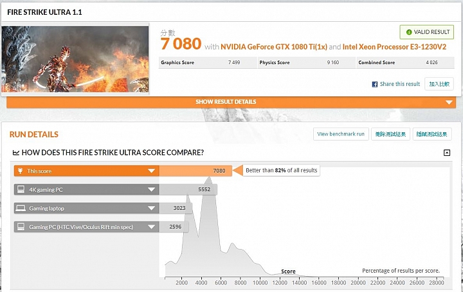Viewport: 463px width, 292px height.
Task: Click the FIRE STRIKE ULTRA 1.1 title
Action: [44, 12]
